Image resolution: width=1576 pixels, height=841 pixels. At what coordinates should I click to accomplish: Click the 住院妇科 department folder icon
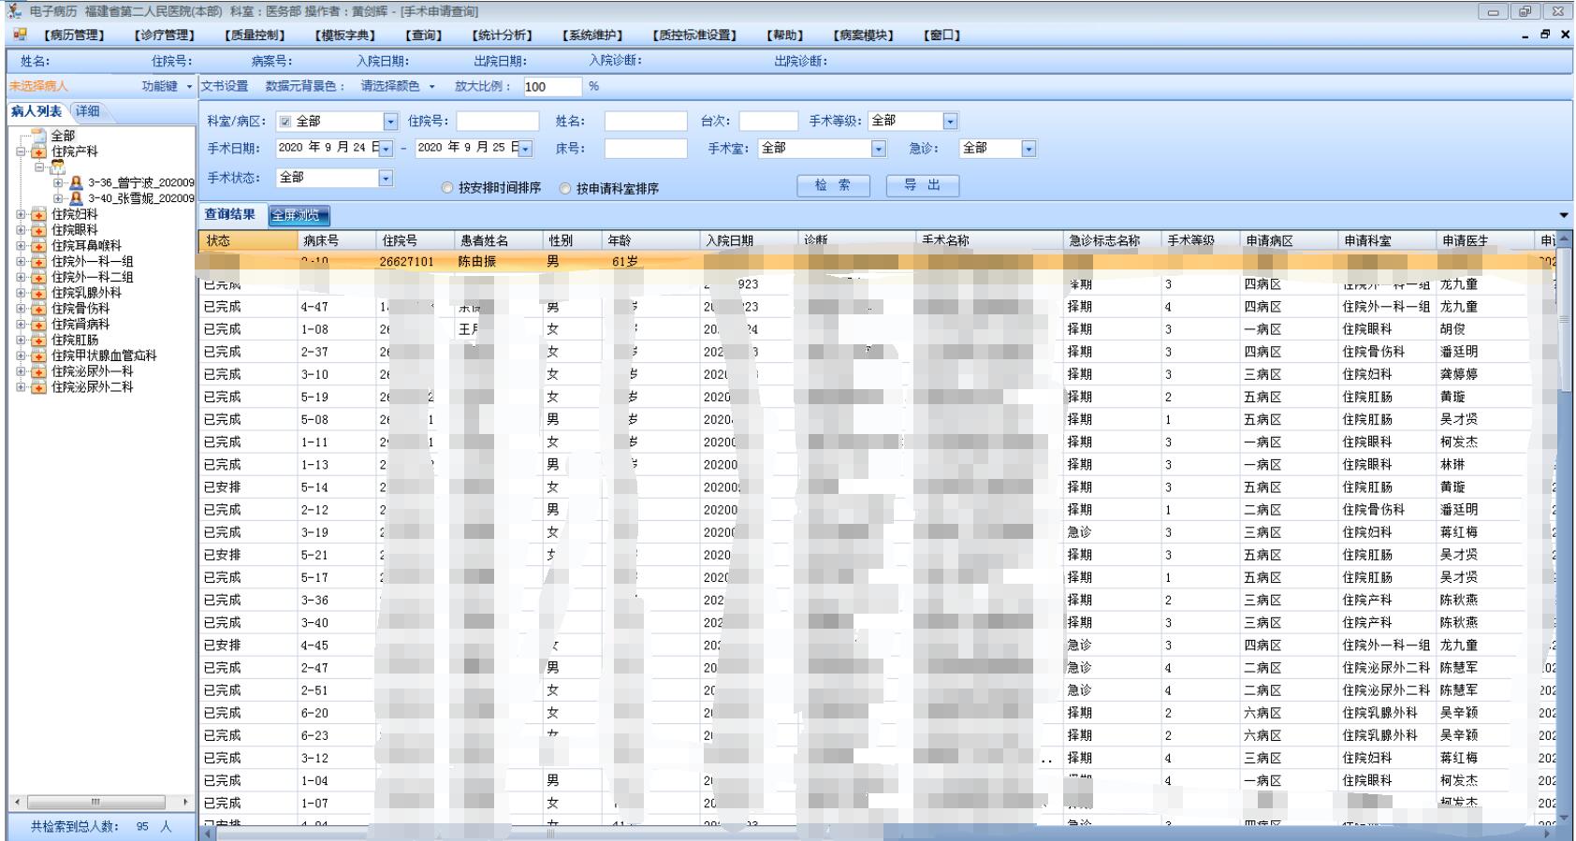[x=38, y=214]
